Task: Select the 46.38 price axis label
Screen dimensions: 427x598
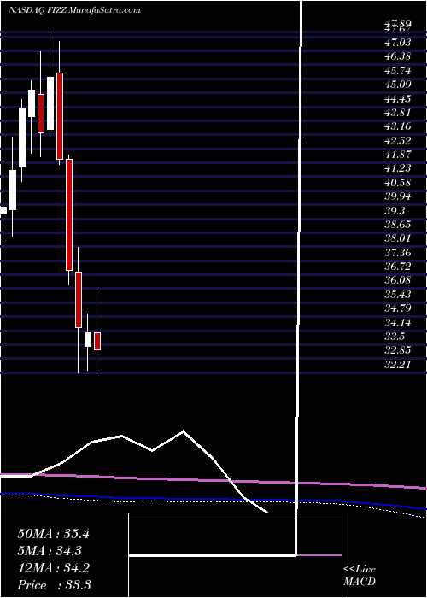Action: (x=397, y=56)
